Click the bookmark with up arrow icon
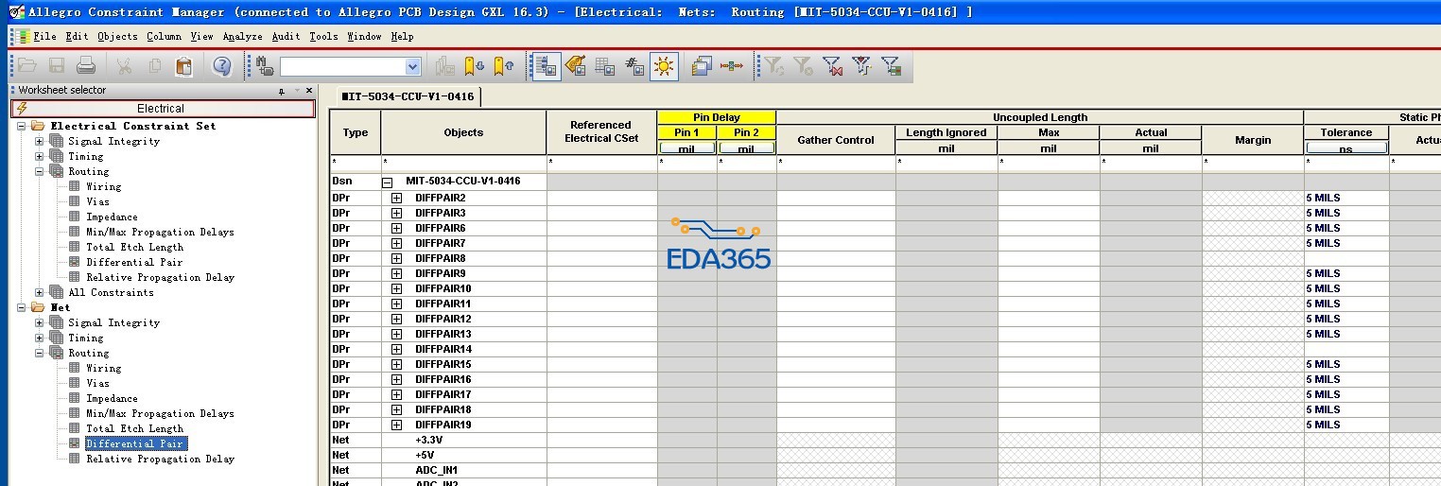 pyautogui.click(x=504, y=66)
